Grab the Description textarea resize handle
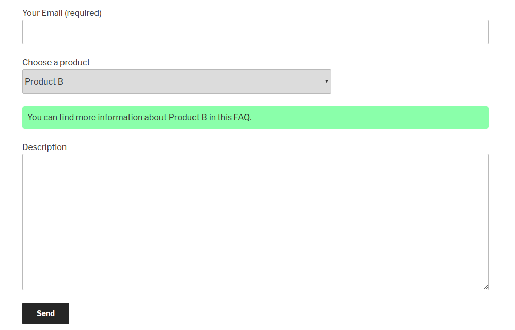 [486, 287]
